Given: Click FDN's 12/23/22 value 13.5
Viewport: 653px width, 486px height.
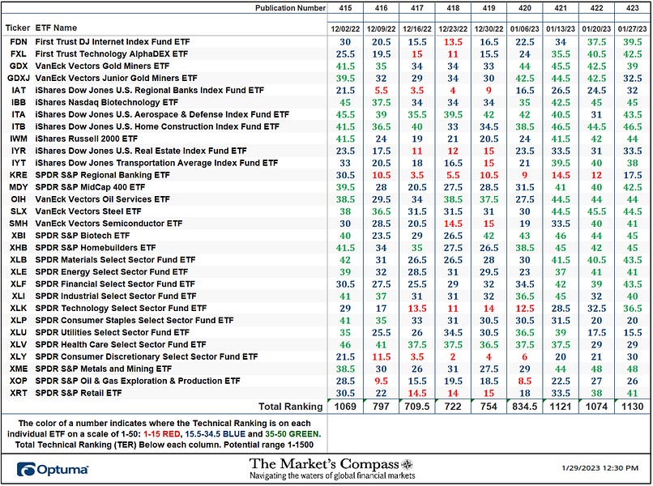Looking at the screenshot, I should coord(453,42).
